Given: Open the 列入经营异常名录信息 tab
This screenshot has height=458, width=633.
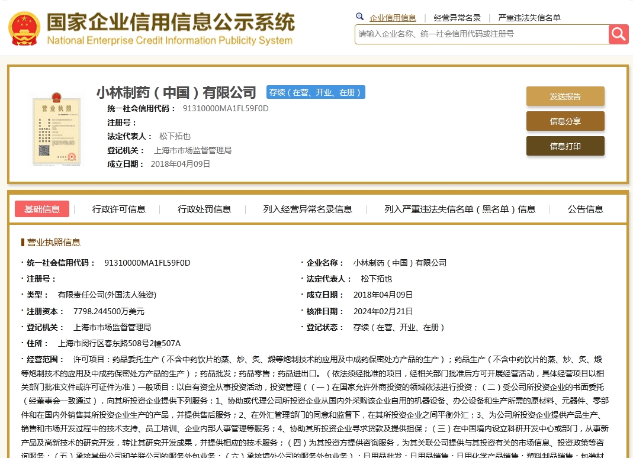Looking at the screenshot, I should coord(308,209).
